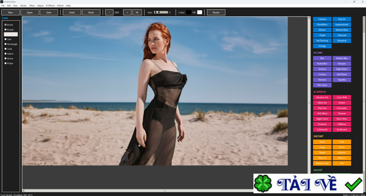This screenshot has width=366, height=196.
Task: Click the brush Size slider
Action: (161, 12)
